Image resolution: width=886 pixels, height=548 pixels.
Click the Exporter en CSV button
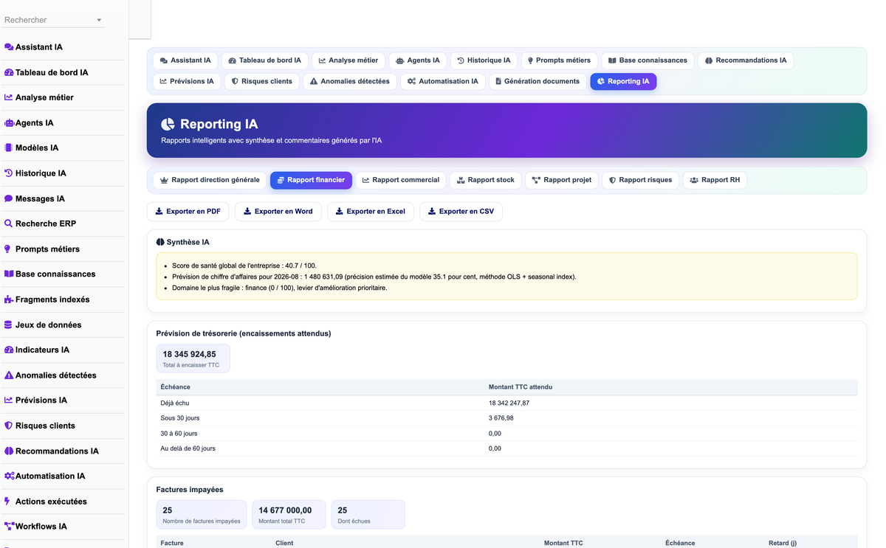[461, 212]
